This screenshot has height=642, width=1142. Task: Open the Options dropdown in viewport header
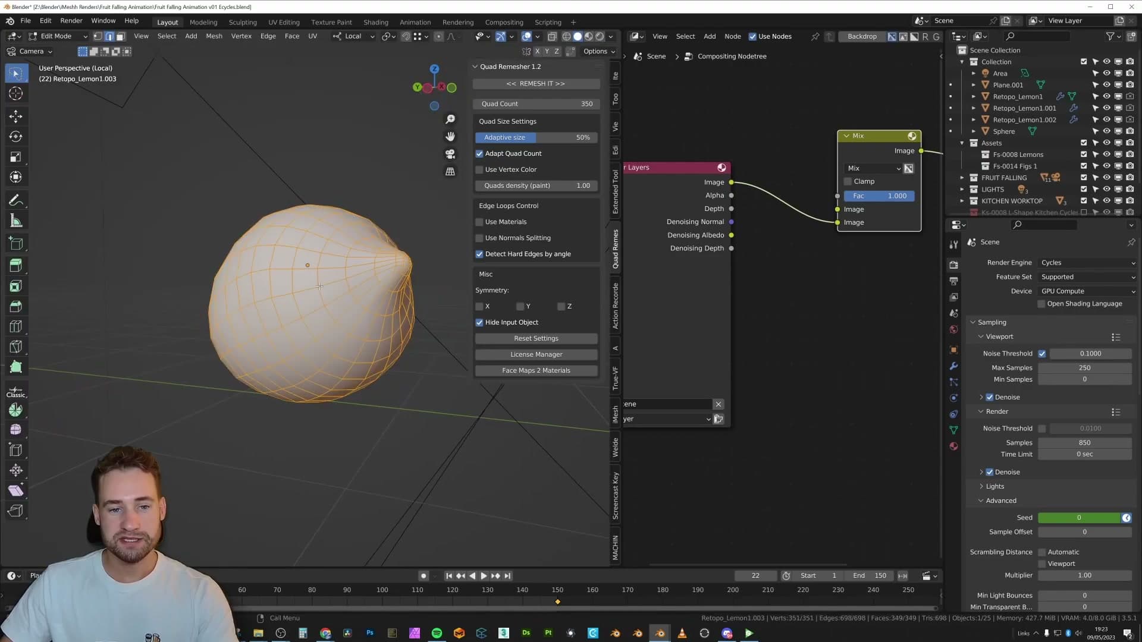click(x=599, y=51)
